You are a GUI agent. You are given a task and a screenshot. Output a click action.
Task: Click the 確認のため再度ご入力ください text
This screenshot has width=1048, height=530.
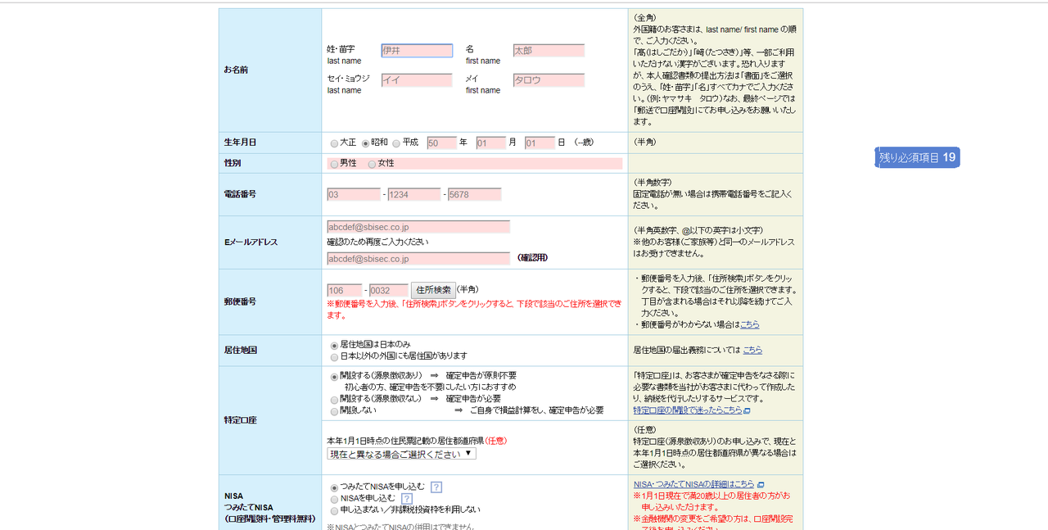pos(377,242)
